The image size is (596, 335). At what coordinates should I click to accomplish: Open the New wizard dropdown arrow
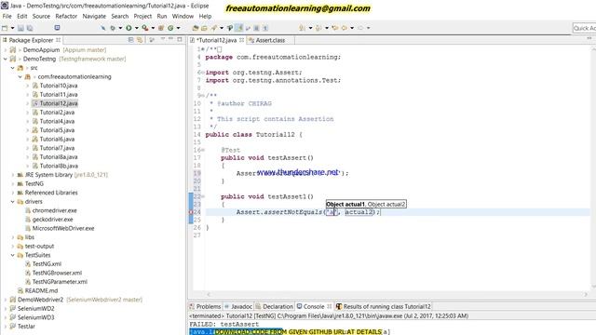point(12,28)
